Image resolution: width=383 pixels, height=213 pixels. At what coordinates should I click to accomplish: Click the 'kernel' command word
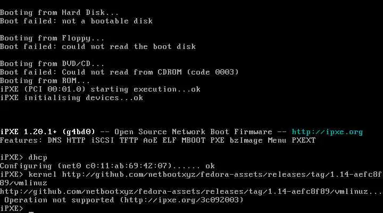pos(43,175)
